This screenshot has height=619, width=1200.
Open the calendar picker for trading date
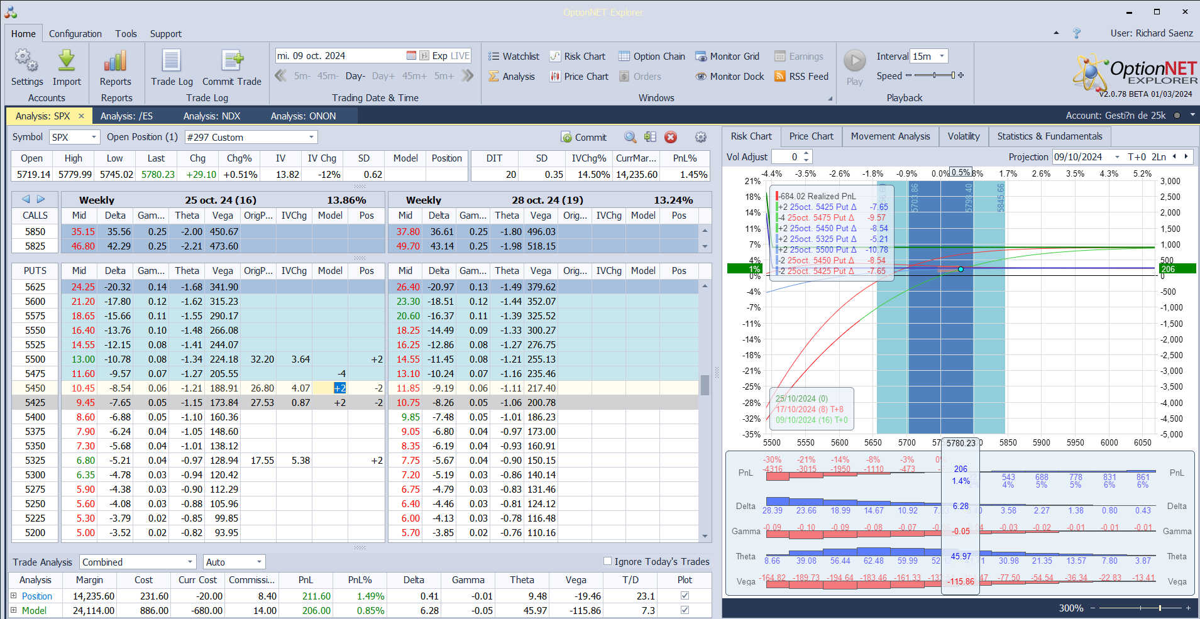[x=411, y=56]
